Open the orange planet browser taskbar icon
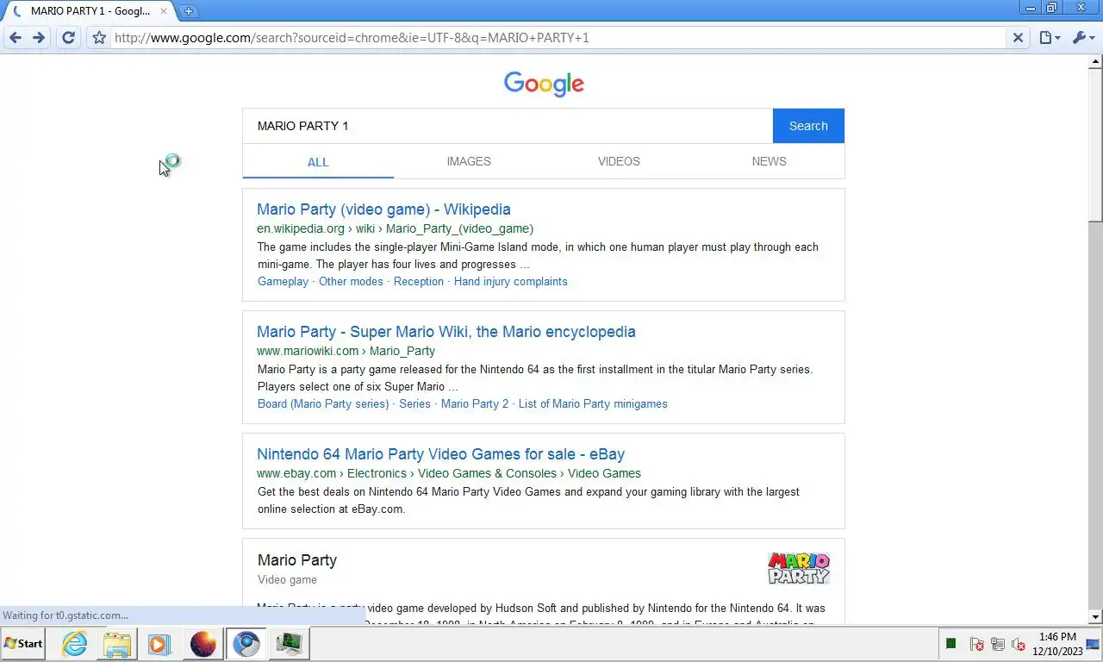Image resolution: width=1103 pixels, height=662 pixels. (x=203, y=644)
